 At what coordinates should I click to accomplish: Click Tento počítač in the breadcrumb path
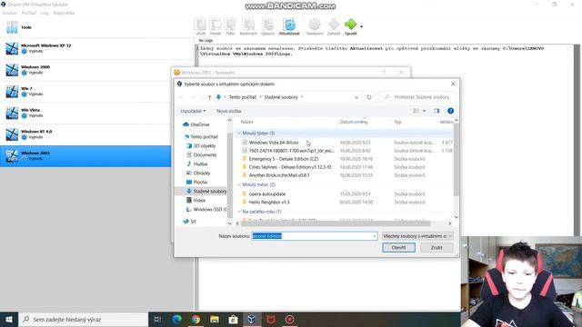[x=243, y=97]
